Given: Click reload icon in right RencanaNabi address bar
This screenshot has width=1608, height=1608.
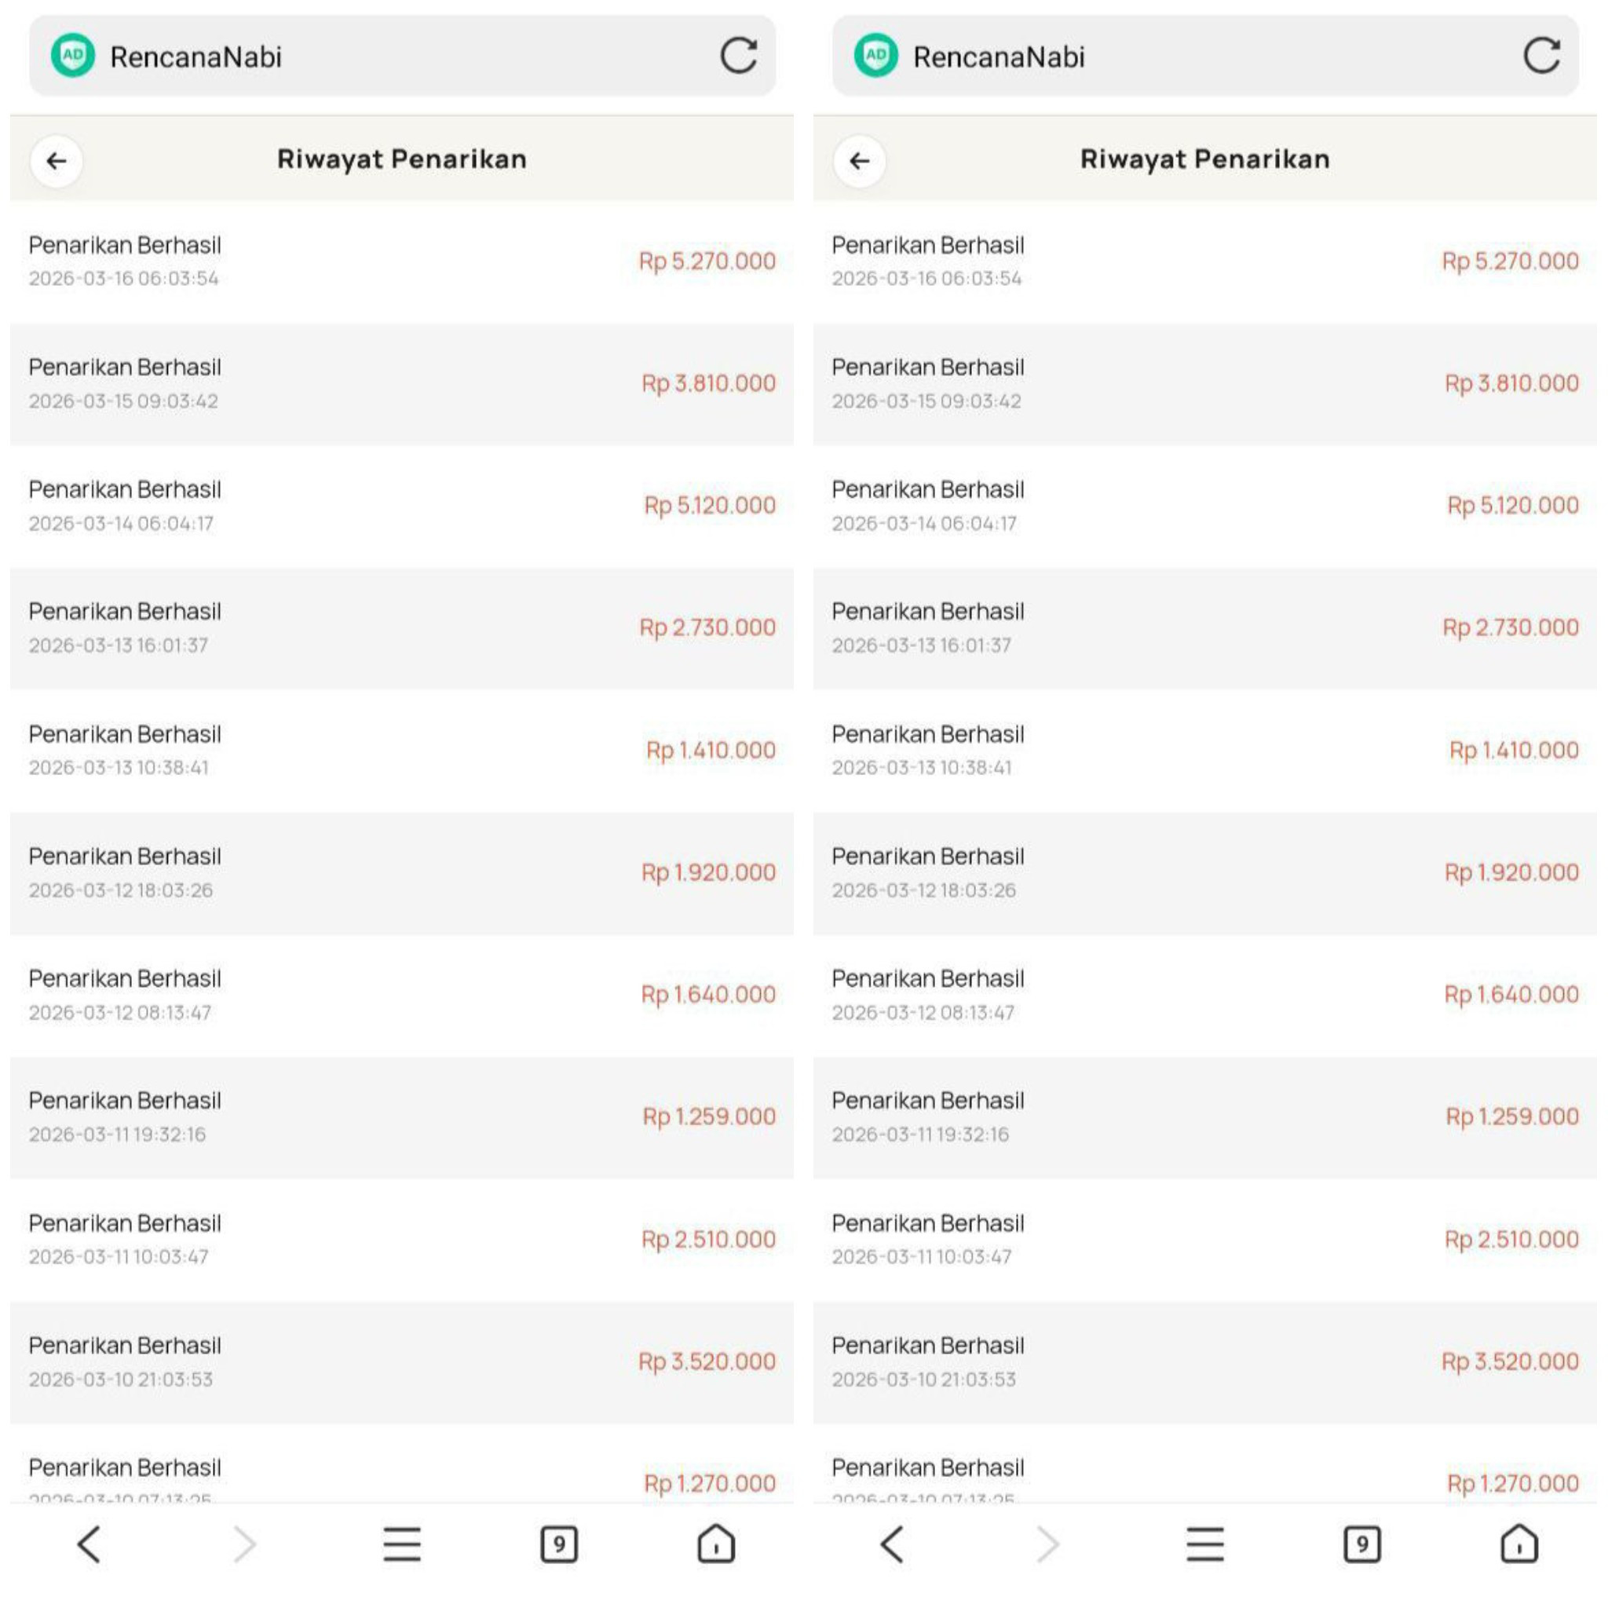Looking at the screenshot, I should coord(1541,56).
